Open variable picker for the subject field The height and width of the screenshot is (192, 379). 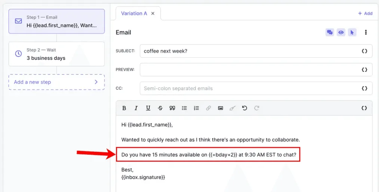[x=364, y=51]
